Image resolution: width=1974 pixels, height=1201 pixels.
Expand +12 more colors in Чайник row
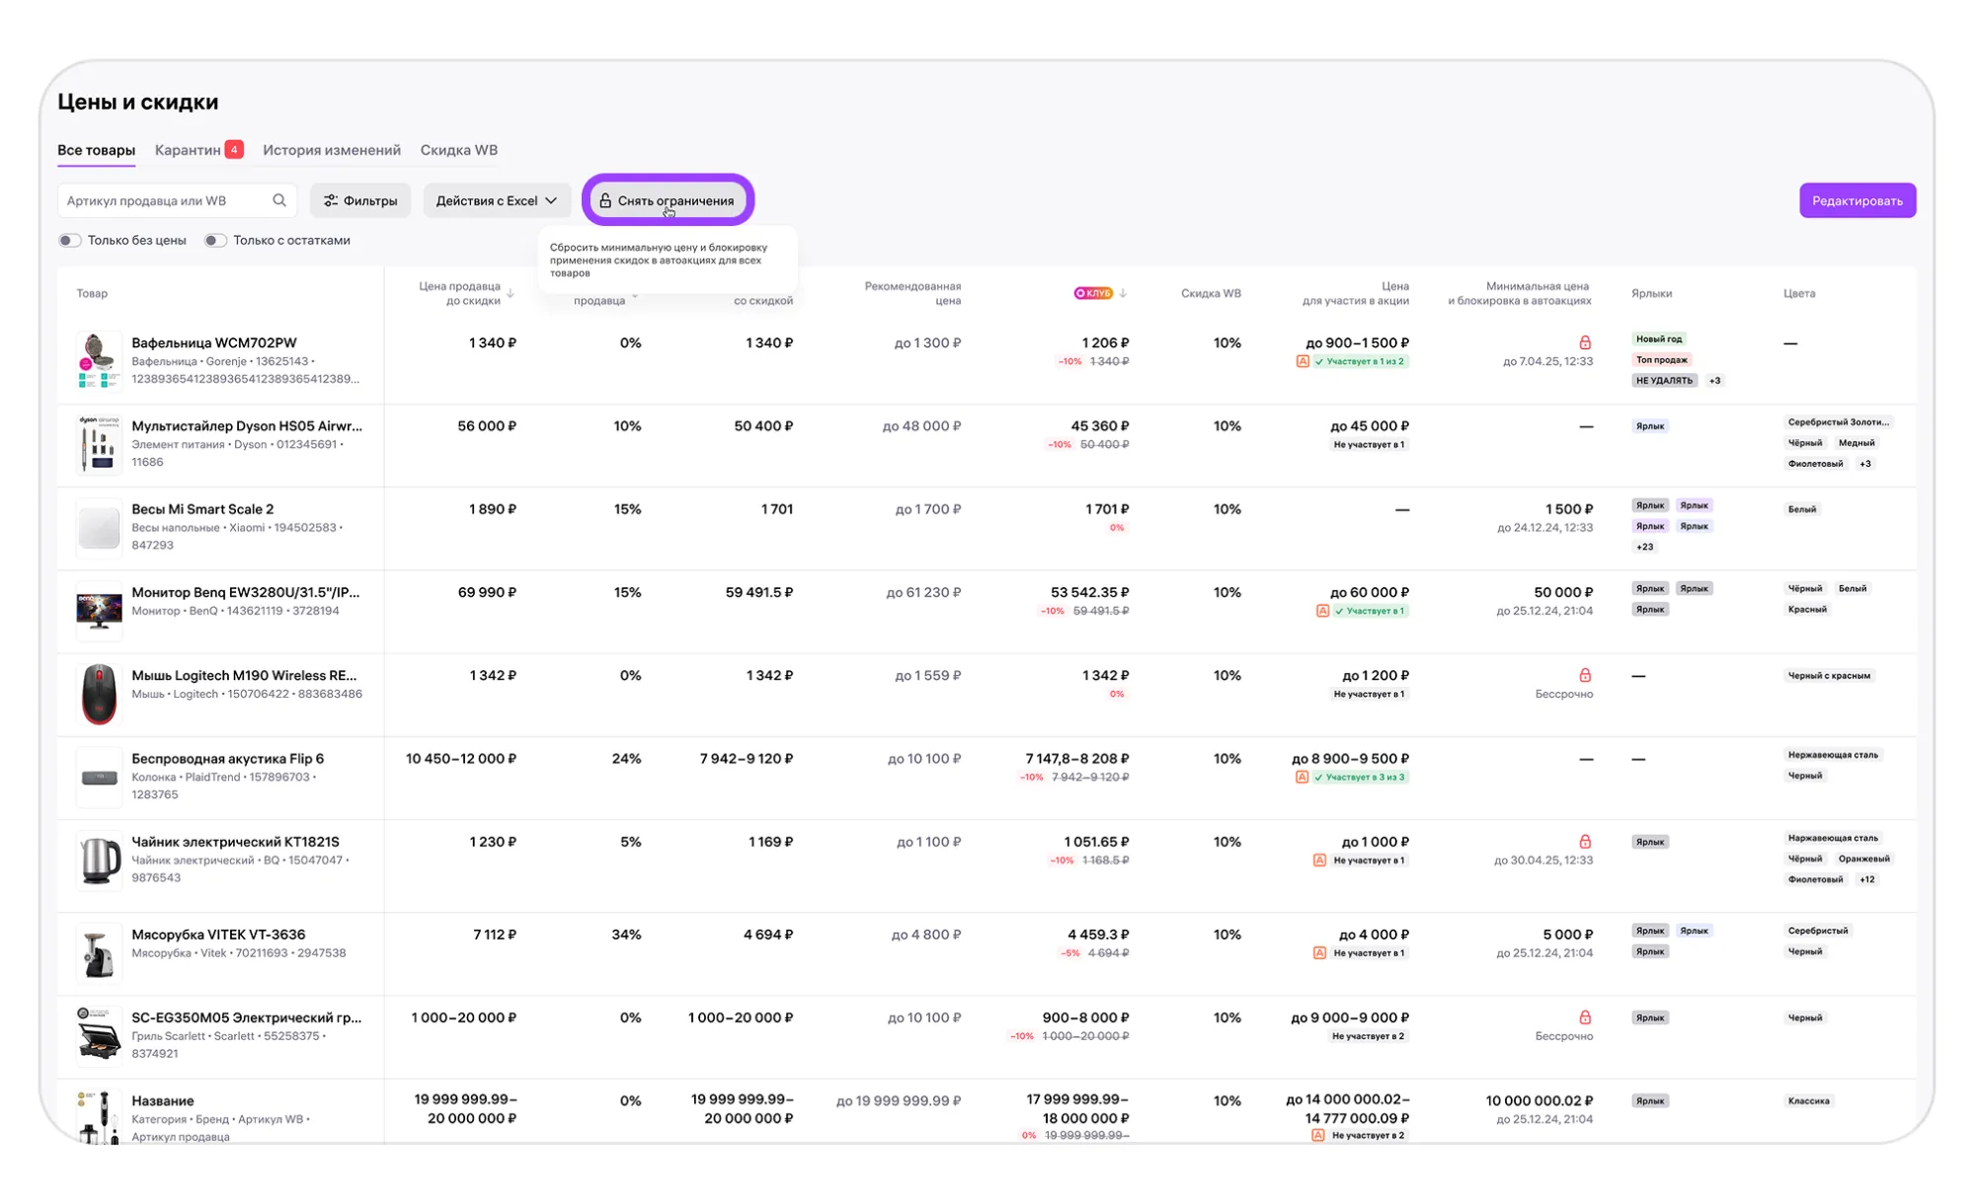pyautogui.click(x=1866, y=879)
